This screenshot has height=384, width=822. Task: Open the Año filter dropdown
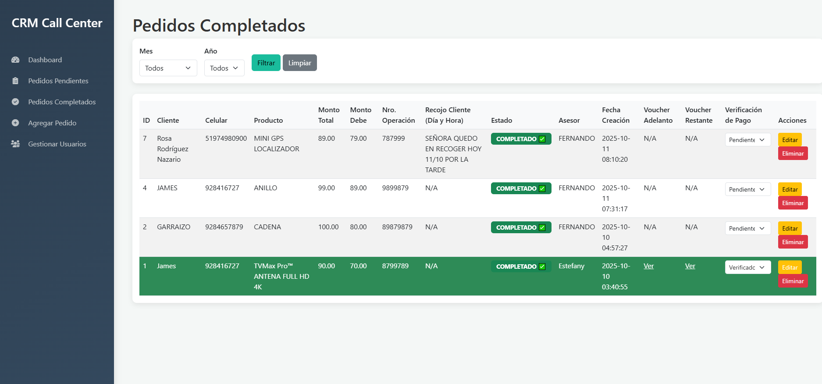pyautogui.click(x=224, y=68)
